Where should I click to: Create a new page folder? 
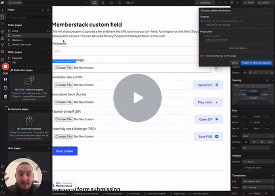click(42, 10)
